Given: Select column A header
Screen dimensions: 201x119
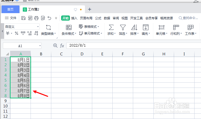Looking at the screenshot, I should (x=20, y=54).
